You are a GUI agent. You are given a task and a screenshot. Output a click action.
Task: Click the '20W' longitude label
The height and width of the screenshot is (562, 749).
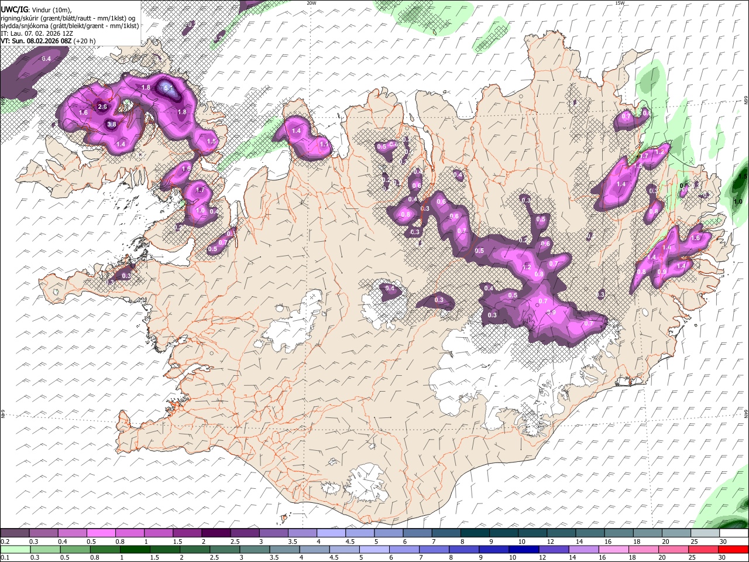(x=311, y=3)
